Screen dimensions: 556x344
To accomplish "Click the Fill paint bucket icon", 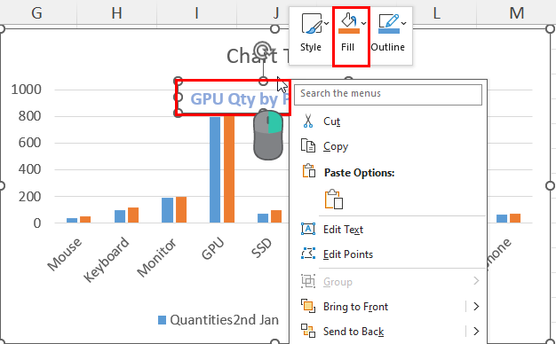I will click(x=348, y=20).
